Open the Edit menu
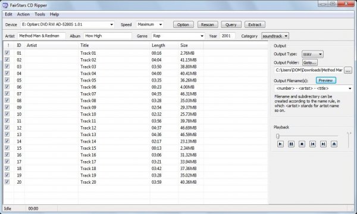357x214 pixels. click(x=8, y=14)
